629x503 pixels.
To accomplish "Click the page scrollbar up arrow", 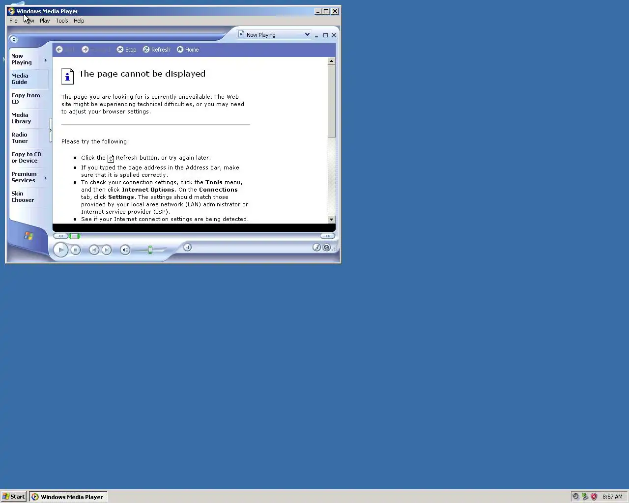I will pyautogui.click(x=332, y=61).
